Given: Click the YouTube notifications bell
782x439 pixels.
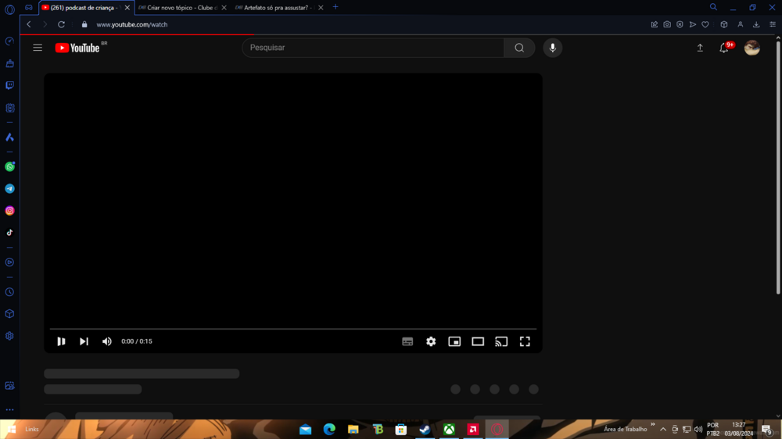Looking at the screenshot, I should pyautogui.click(x=724, y=48).
